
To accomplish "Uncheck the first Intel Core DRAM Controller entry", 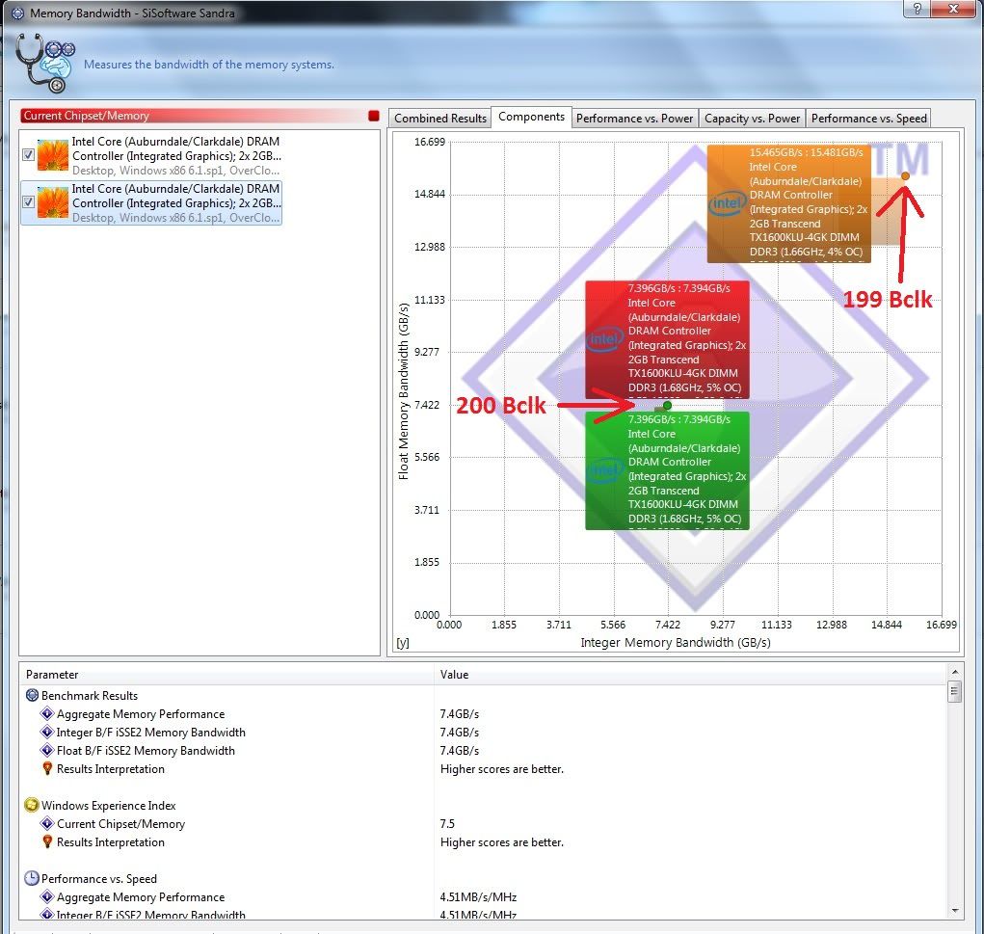I will click(x=28, y=154).
